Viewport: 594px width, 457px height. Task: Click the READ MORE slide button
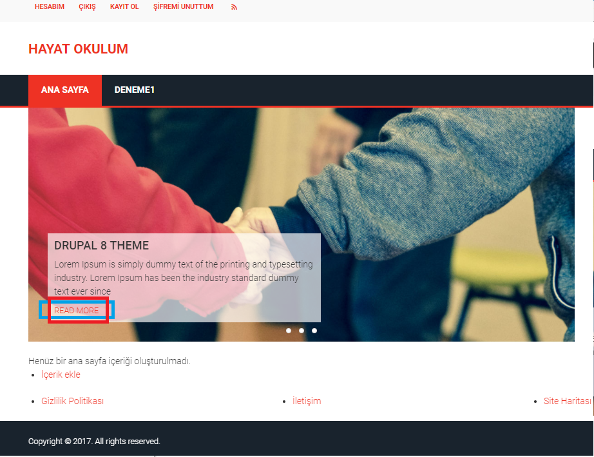tap(77, 311)
